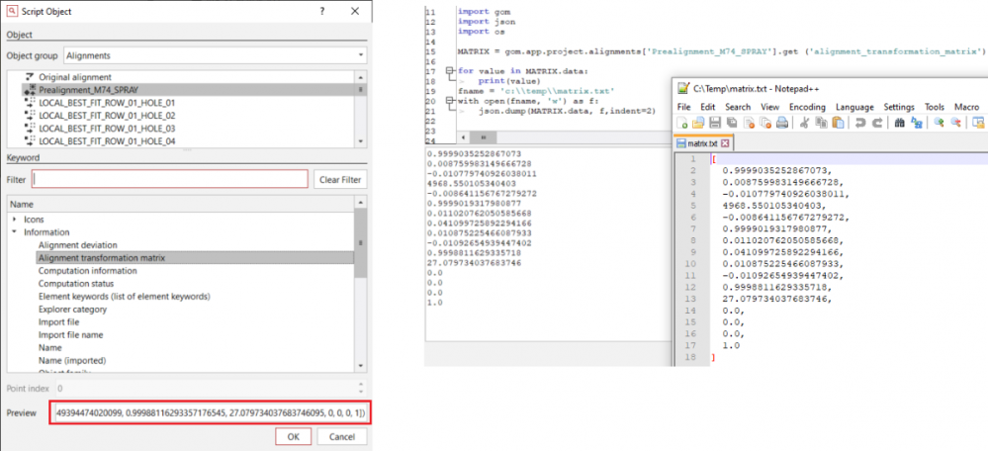Image resolution: width=988 pixels, height=451 pixels.
Task: Click the Cut scissors icon in Notepad++
Action: point(805,123)
